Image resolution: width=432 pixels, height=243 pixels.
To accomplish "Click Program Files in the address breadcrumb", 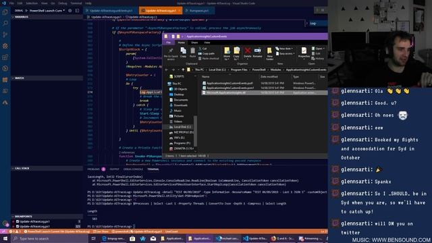I will [239, 70].
